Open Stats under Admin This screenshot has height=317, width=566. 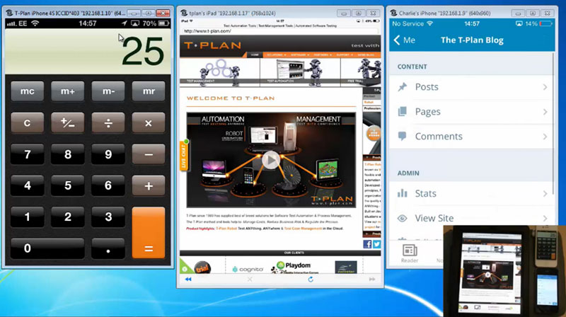point(471,193)
